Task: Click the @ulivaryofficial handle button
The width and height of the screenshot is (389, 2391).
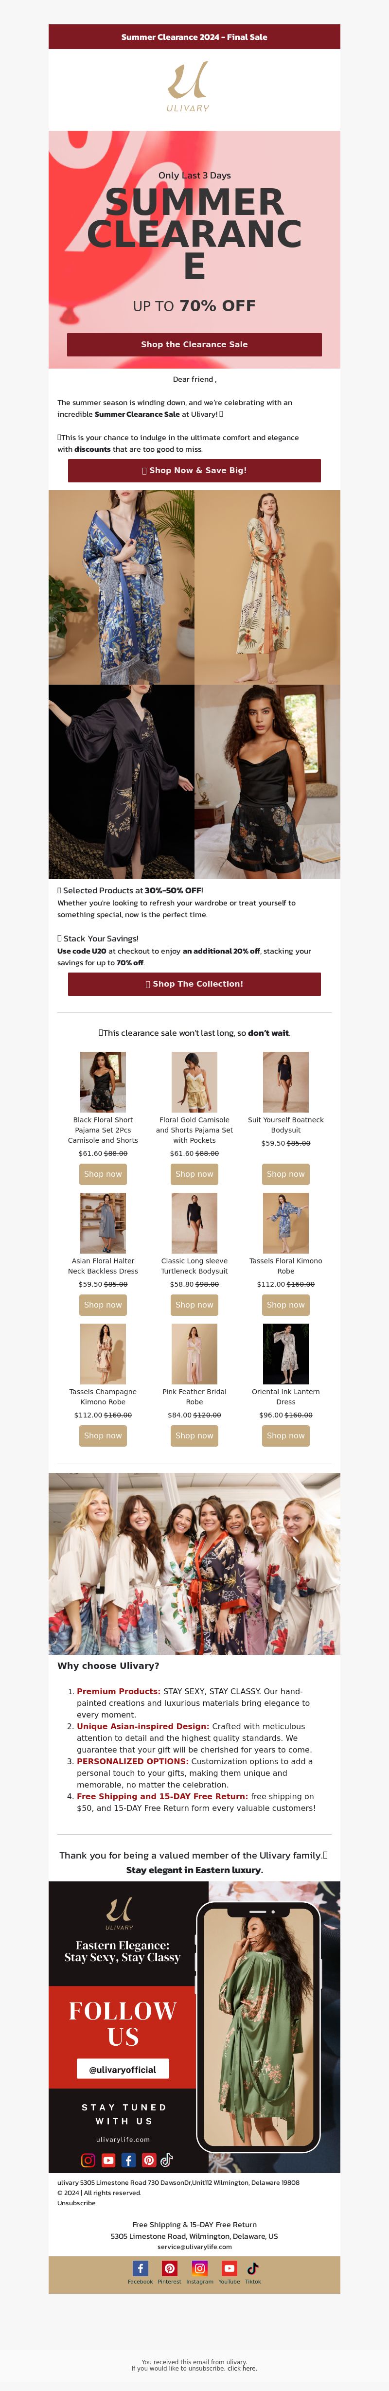Action: pos(123,2069)
